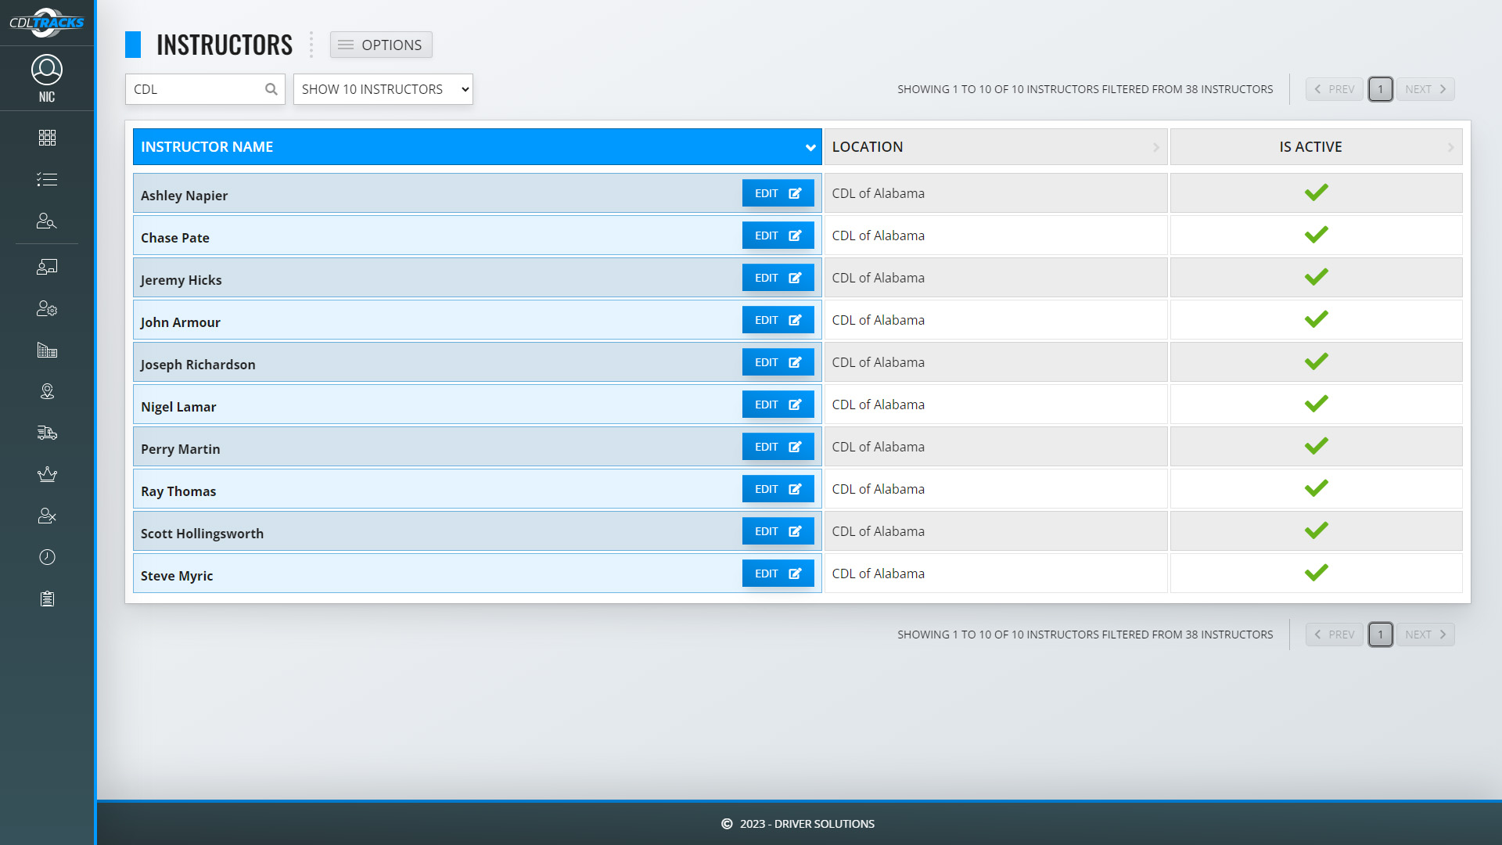The width and height of the screenshot is (1502, 845).
Task: Sort by Instructor Name column header
Action: click(x=477, y=147)
